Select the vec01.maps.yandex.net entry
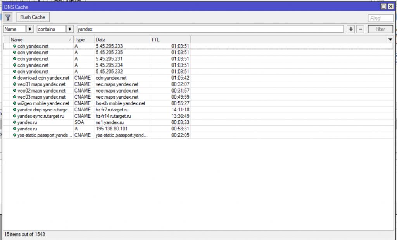The image size is (397, 240). coord(41,84)
